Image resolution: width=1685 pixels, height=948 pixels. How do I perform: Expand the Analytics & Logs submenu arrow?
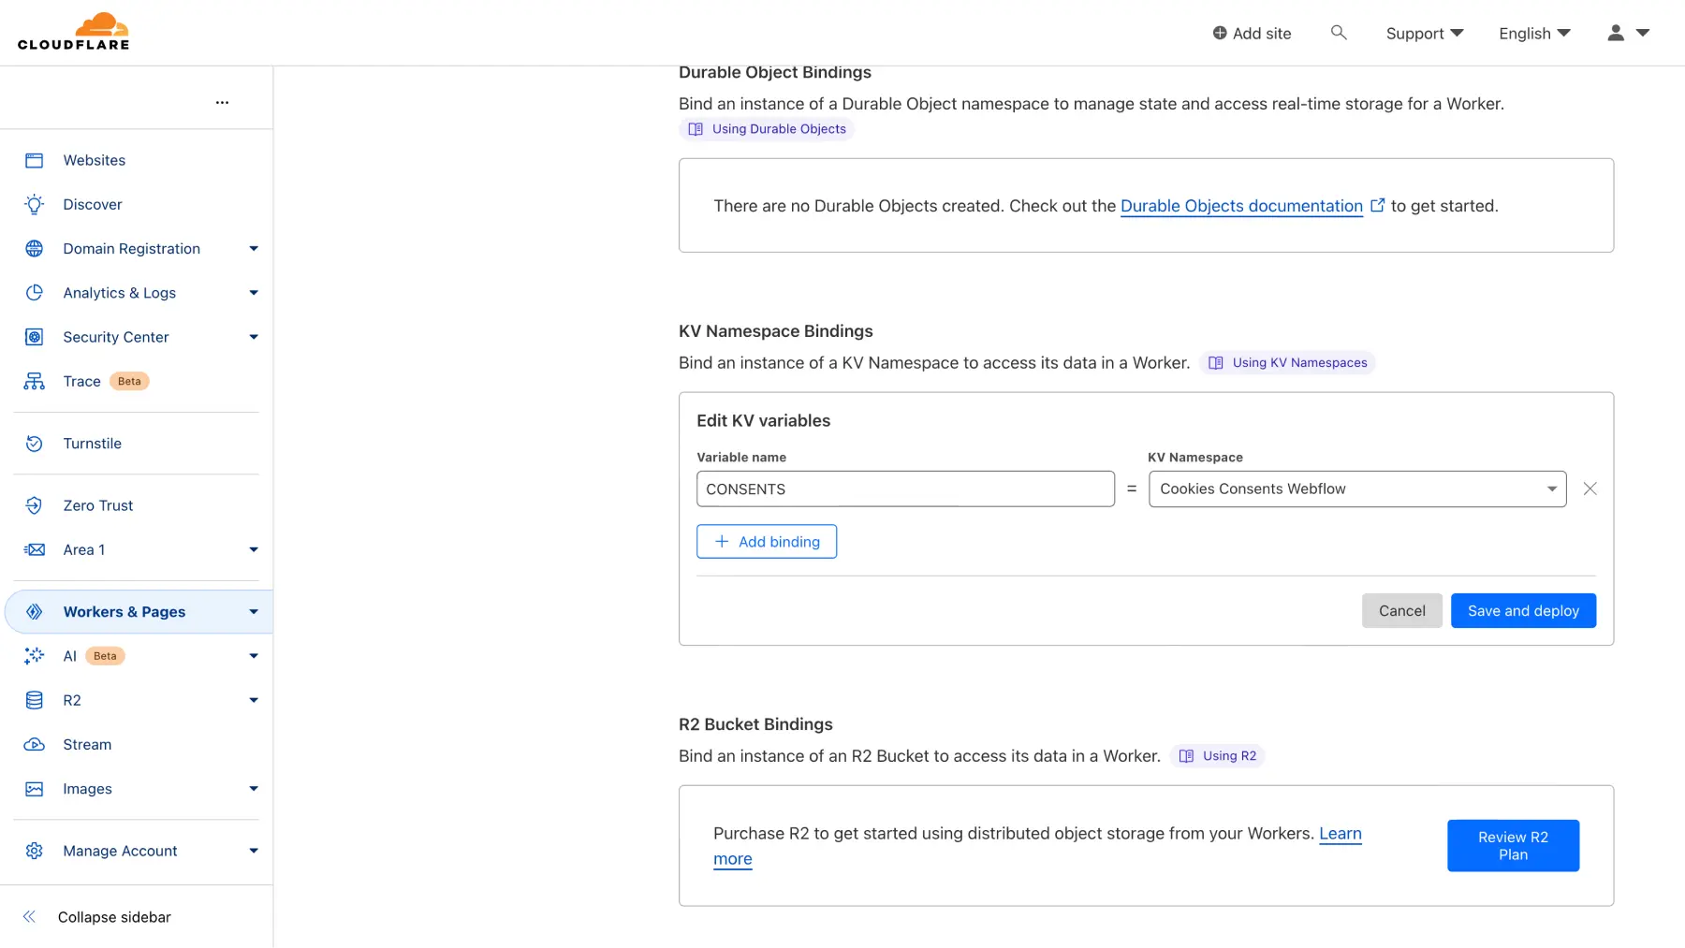[x=254, y=293]
